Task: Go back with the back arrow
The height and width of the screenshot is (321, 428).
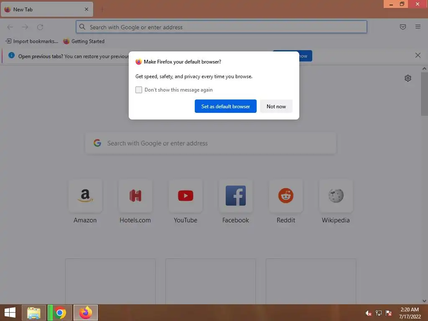Action: tap(10, 27)
